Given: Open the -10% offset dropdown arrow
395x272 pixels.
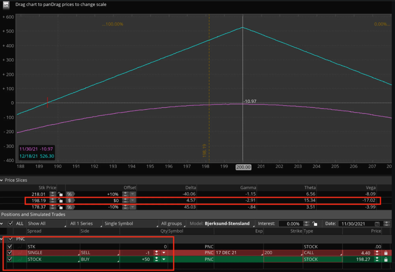Looking at the screenshot, I should coord(133,207).
